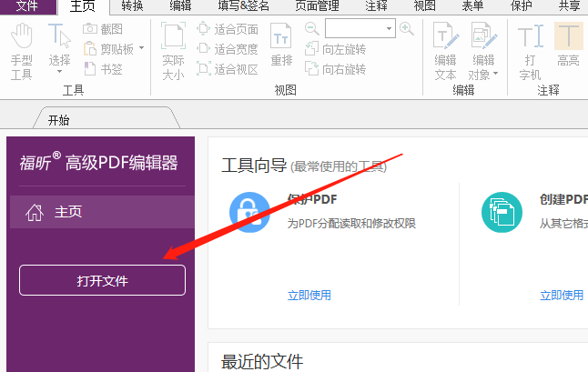Switch to the Edit (编辑) ribbon tab
The height and width of the screenshot is (372, 588).
[180, 6]
